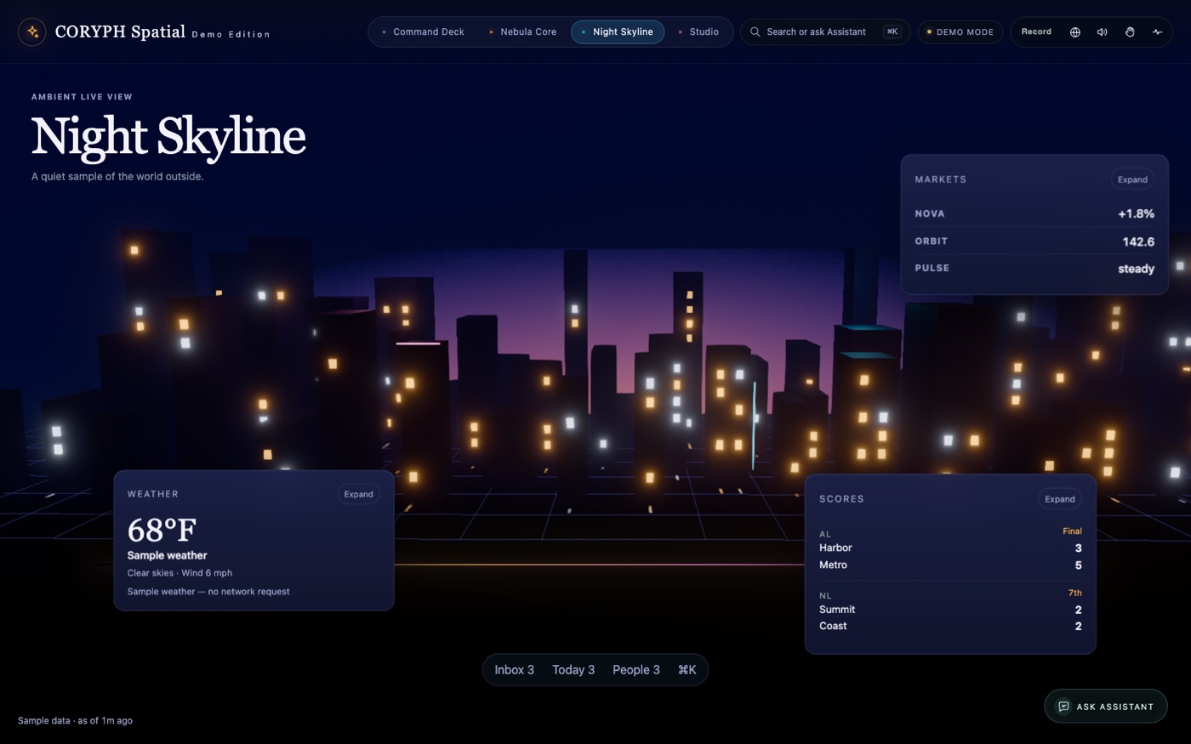Click the Coast score row
The height and width of the screenshot is (744, 1191).
[950, 626]
